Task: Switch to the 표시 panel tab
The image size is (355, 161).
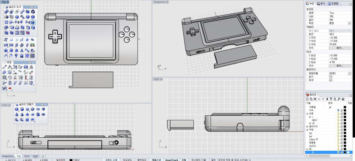Action: pos(322,4)
